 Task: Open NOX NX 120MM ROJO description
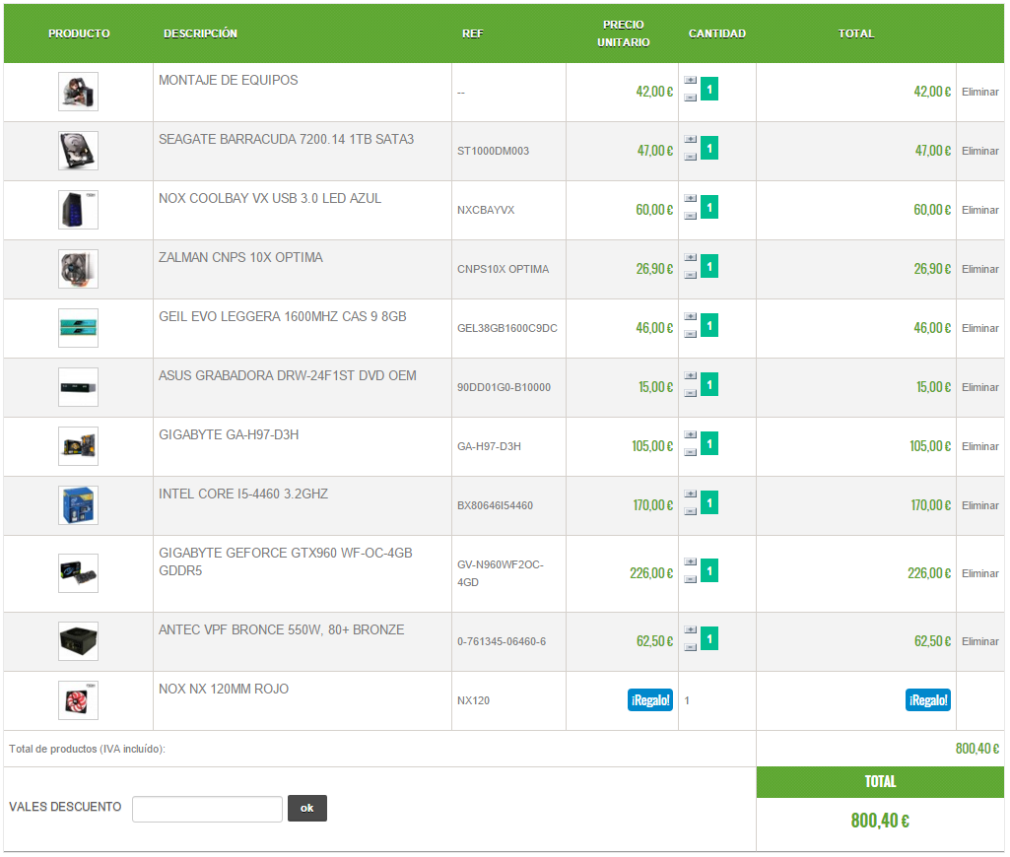tap(224, 690)
